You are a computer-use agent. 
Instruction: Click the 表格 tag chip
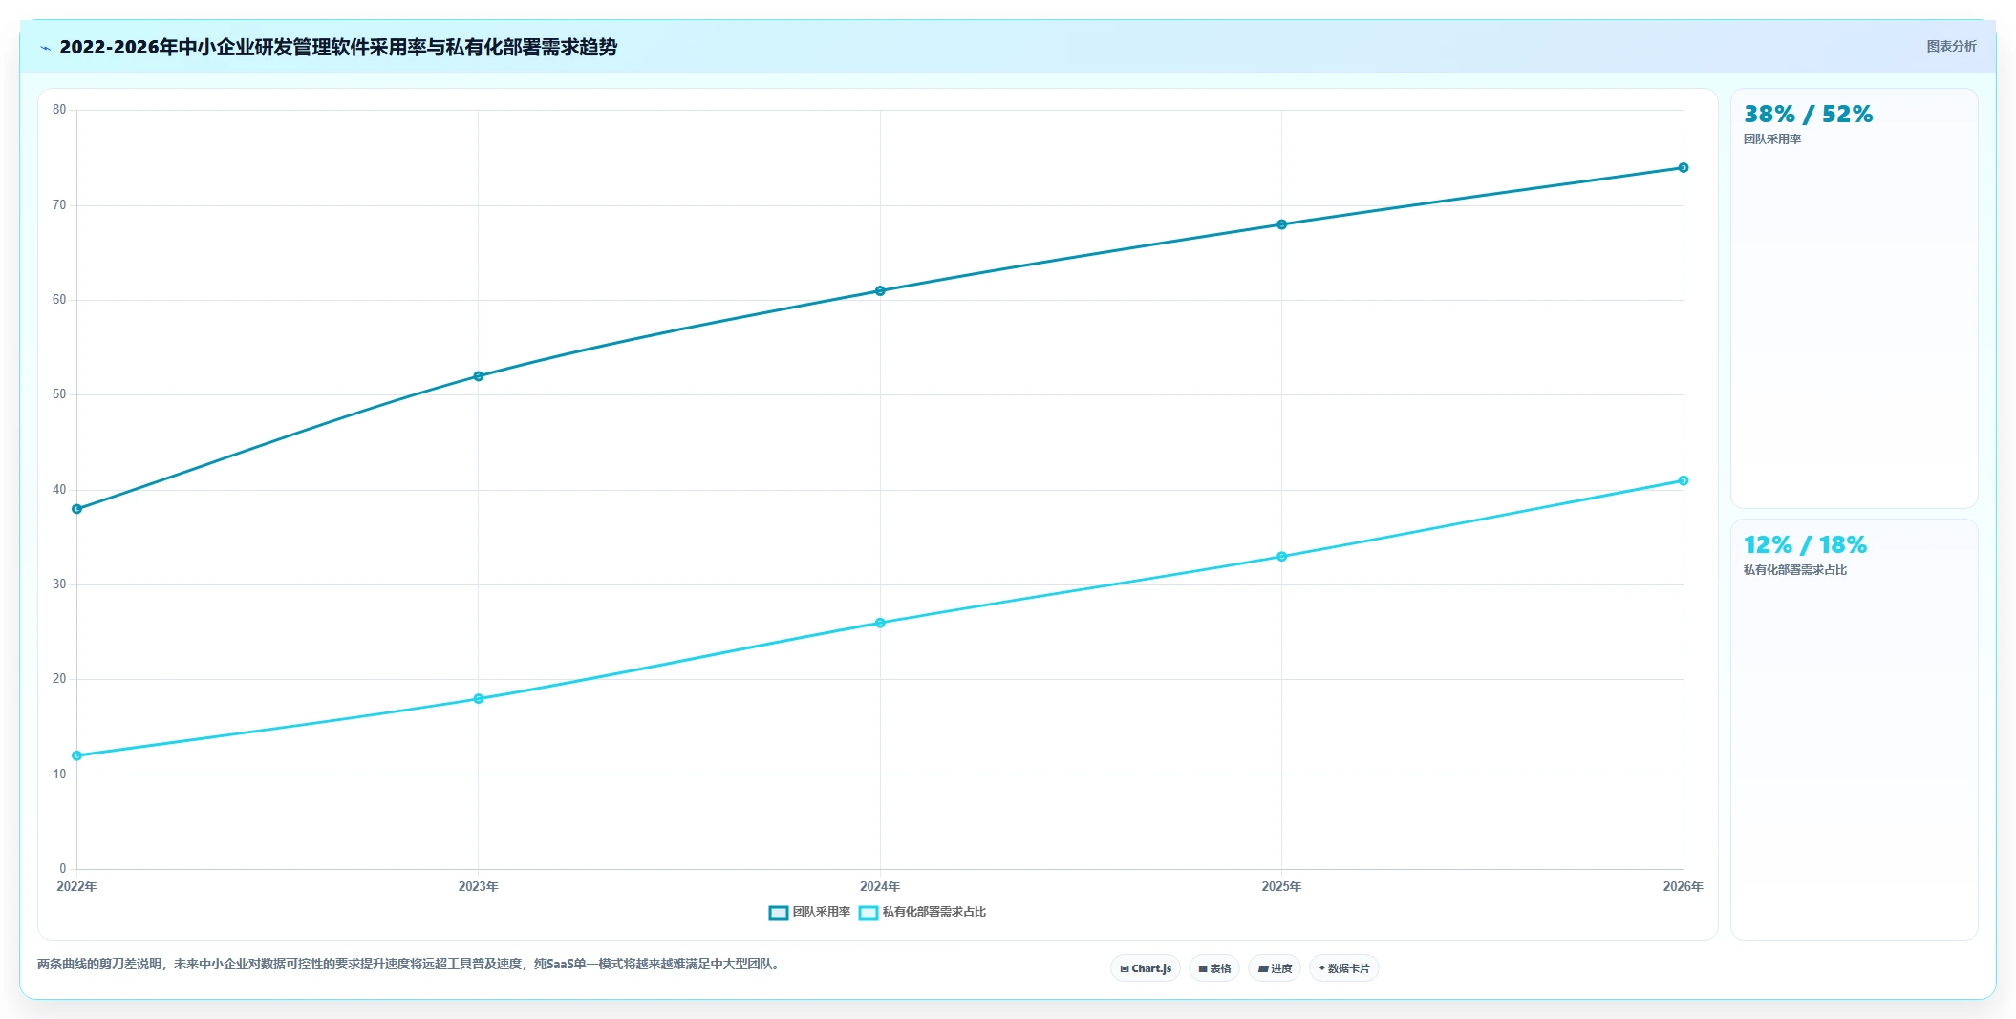[x=1214, y=968]
